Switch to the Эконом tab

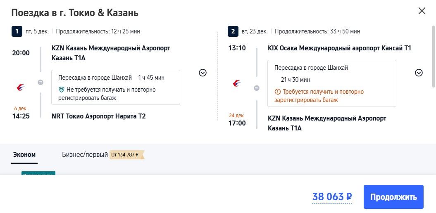(x=24, y=155)
